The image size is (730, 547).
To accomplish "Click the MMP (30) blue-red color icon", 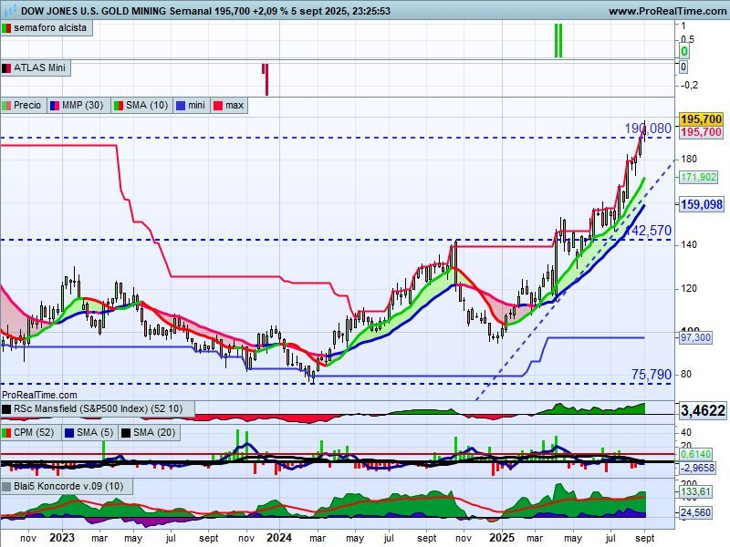I will (55, 106).
